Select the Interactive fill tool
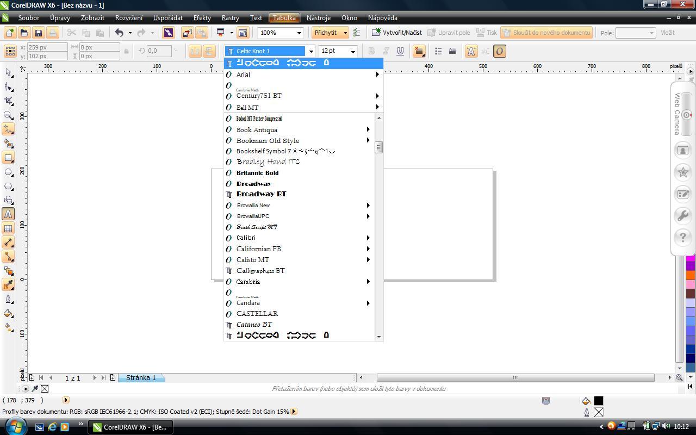This screenshot has height=435, width=696. coord(8,327)
